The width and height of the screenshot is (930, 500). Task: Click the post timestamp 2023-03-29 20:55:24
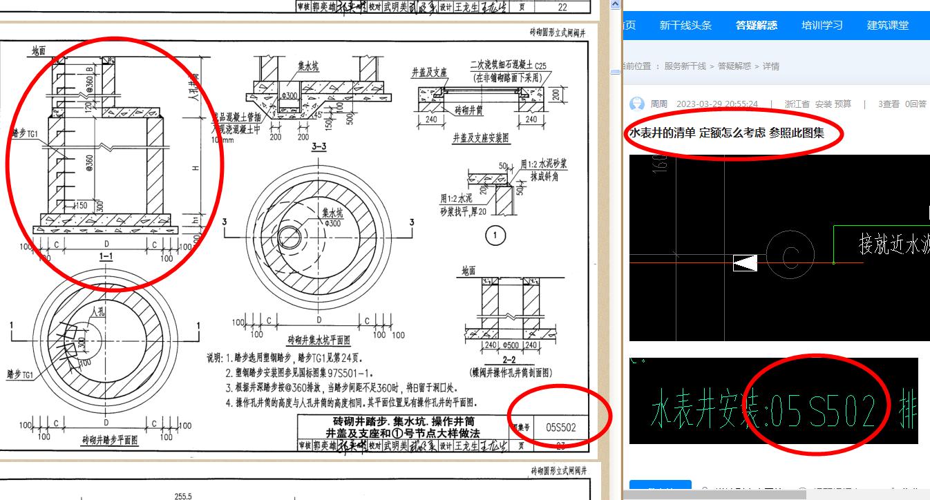click(x=717, y=104)
